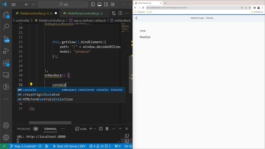Open terminal panel more actions ellipsis
Image resolution: width=265 pixels, height=149 pixels.
click(x=113, y=129)
